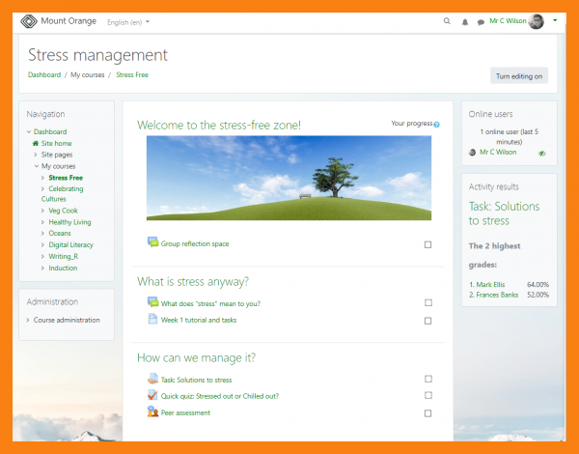Click the hilltop tree banner image
This screenshot has height=454, width=579.
pyautogui.click(x=289, y=178)
